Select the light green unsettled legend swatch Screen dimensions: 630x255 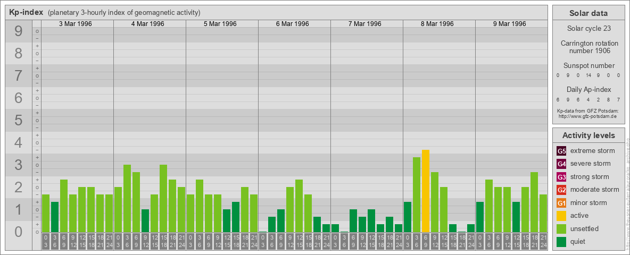[561, 228]
